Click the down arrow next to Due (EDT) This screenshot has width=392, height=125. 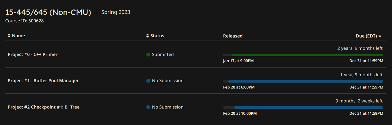(x=380, y=36)
